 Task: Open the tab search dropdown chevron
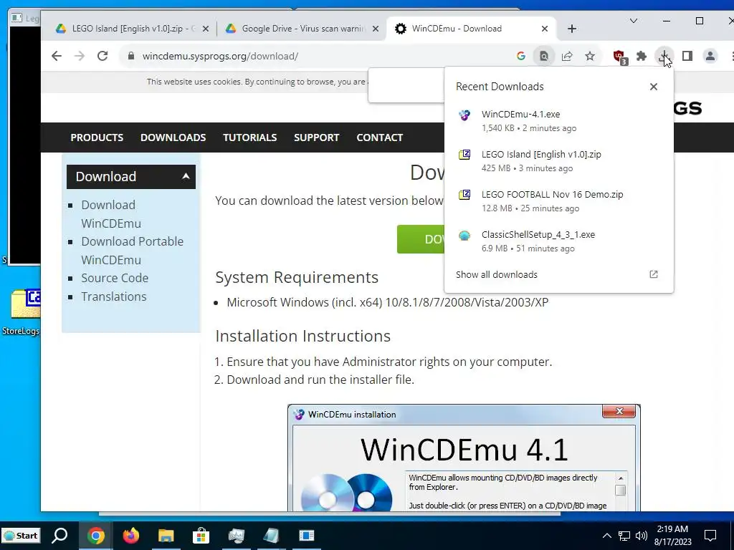pos(634,21)
